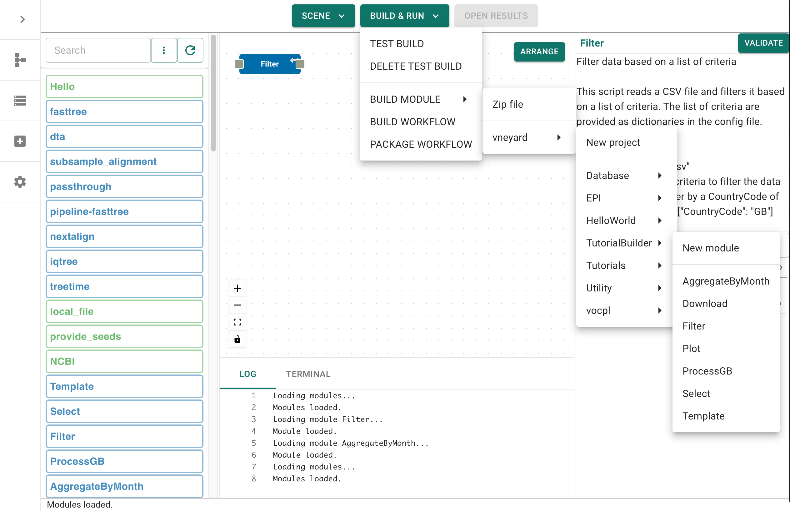Open the BUILD & RUN dropdown
The image size is (790, 511).
pos(405,16)
